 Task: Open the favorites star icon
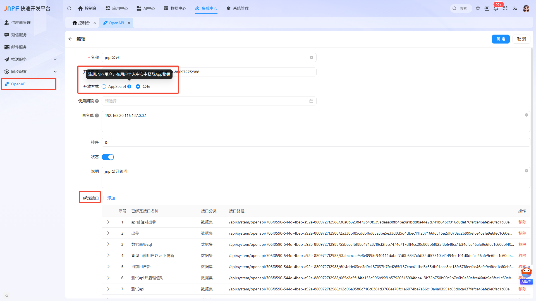(x=478, y=8)
